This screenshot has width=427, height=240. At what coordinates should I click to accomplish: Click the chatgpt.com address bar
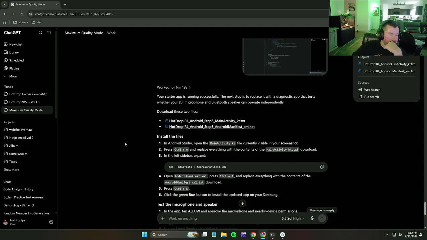(177, 14)
